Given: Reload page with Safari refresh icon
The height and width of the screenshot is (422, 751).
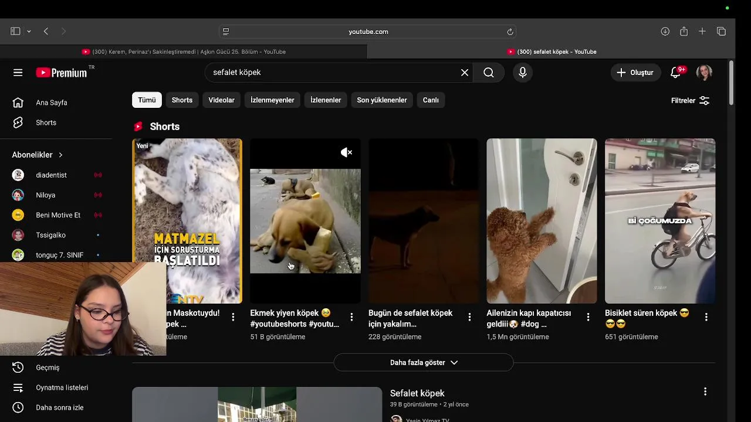Looking at the screenshot, I should click(510, 32).
